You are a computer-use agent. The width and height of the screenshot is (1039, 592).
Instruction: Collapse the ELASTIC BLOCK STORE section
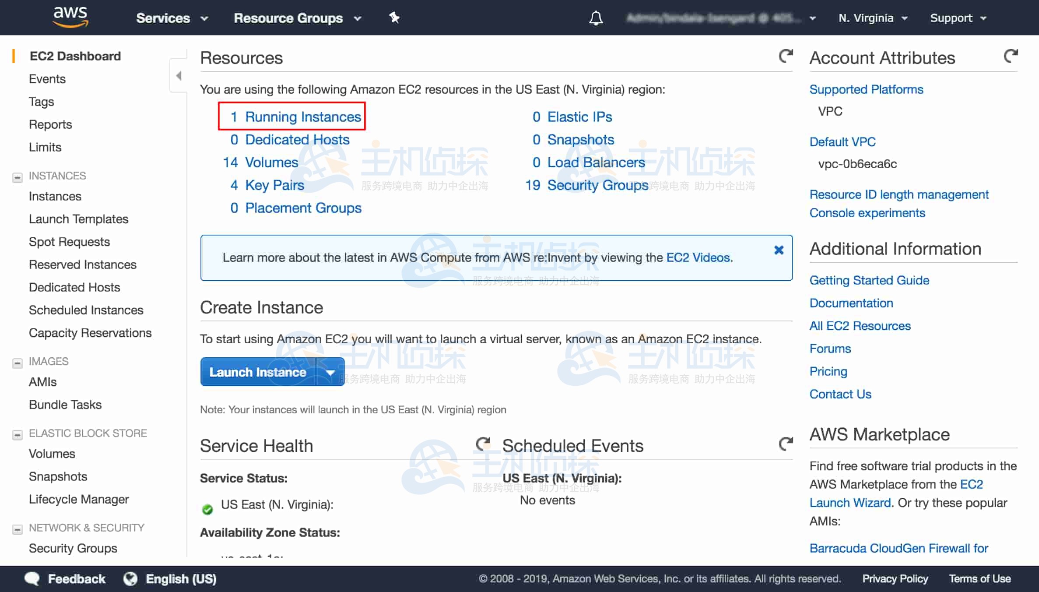click(18, 435)
